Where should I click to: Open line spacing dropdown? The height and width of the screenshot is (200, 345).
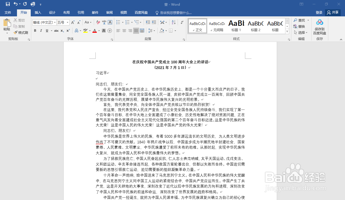click(x=152, y=31)
